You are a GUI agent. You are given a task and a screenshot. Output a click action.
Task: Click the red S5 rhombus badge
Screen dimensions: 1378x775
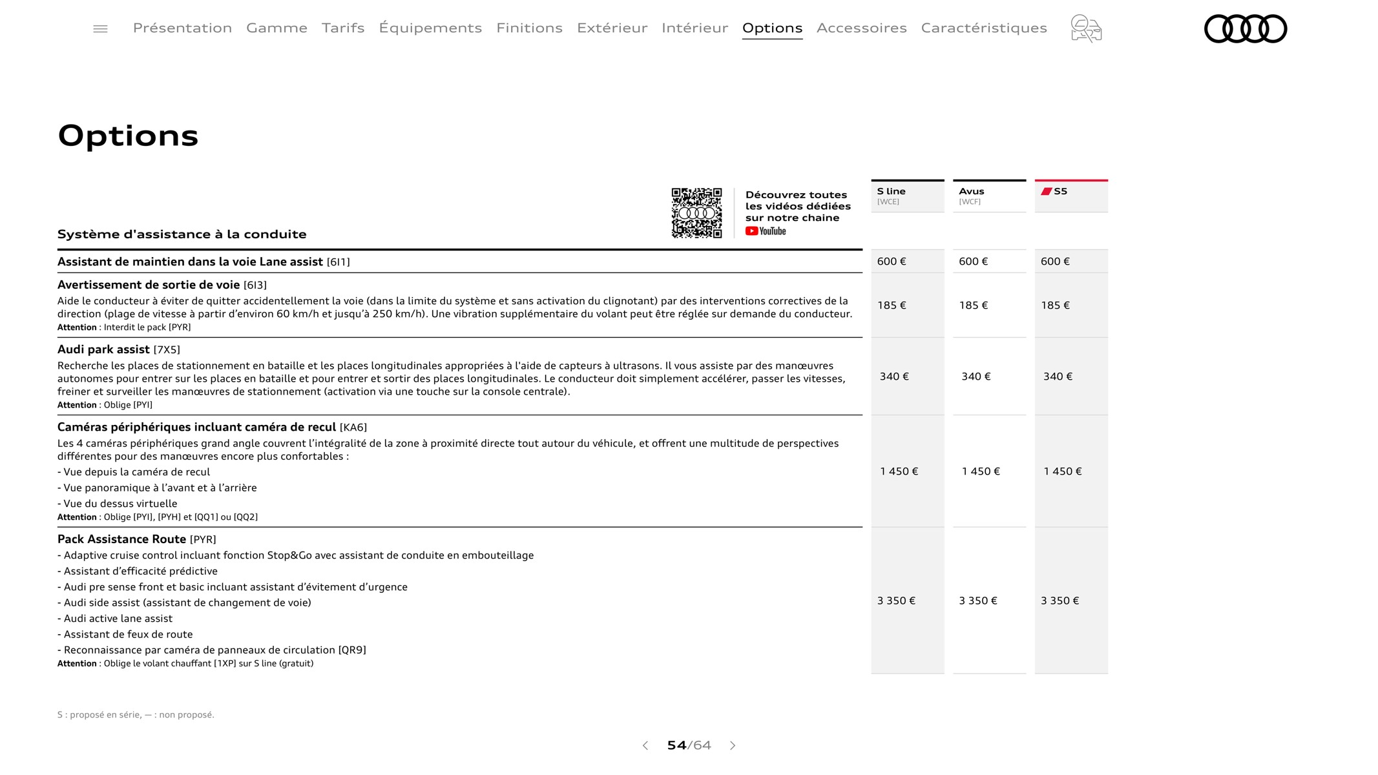coord(1046,191)
